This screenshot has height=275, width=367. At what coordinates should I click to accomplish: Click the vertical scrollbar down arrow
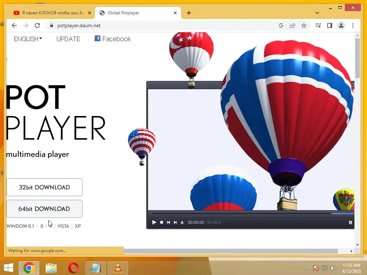(357, 245)
